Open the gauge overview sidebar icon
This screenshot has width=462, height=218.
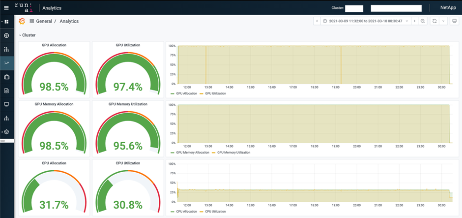(x=6, y=36)
